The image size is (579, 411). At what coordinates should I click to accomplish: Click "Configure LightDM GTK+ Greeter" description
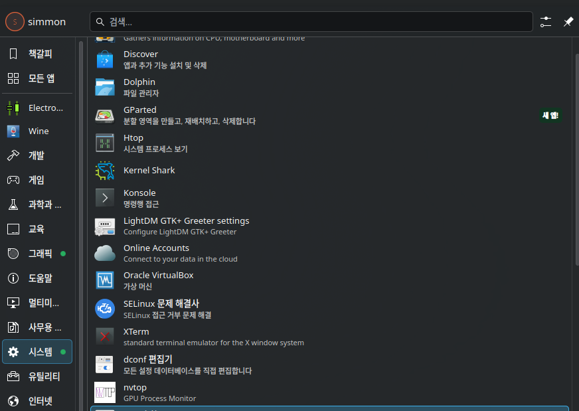[x=180, y=232]
